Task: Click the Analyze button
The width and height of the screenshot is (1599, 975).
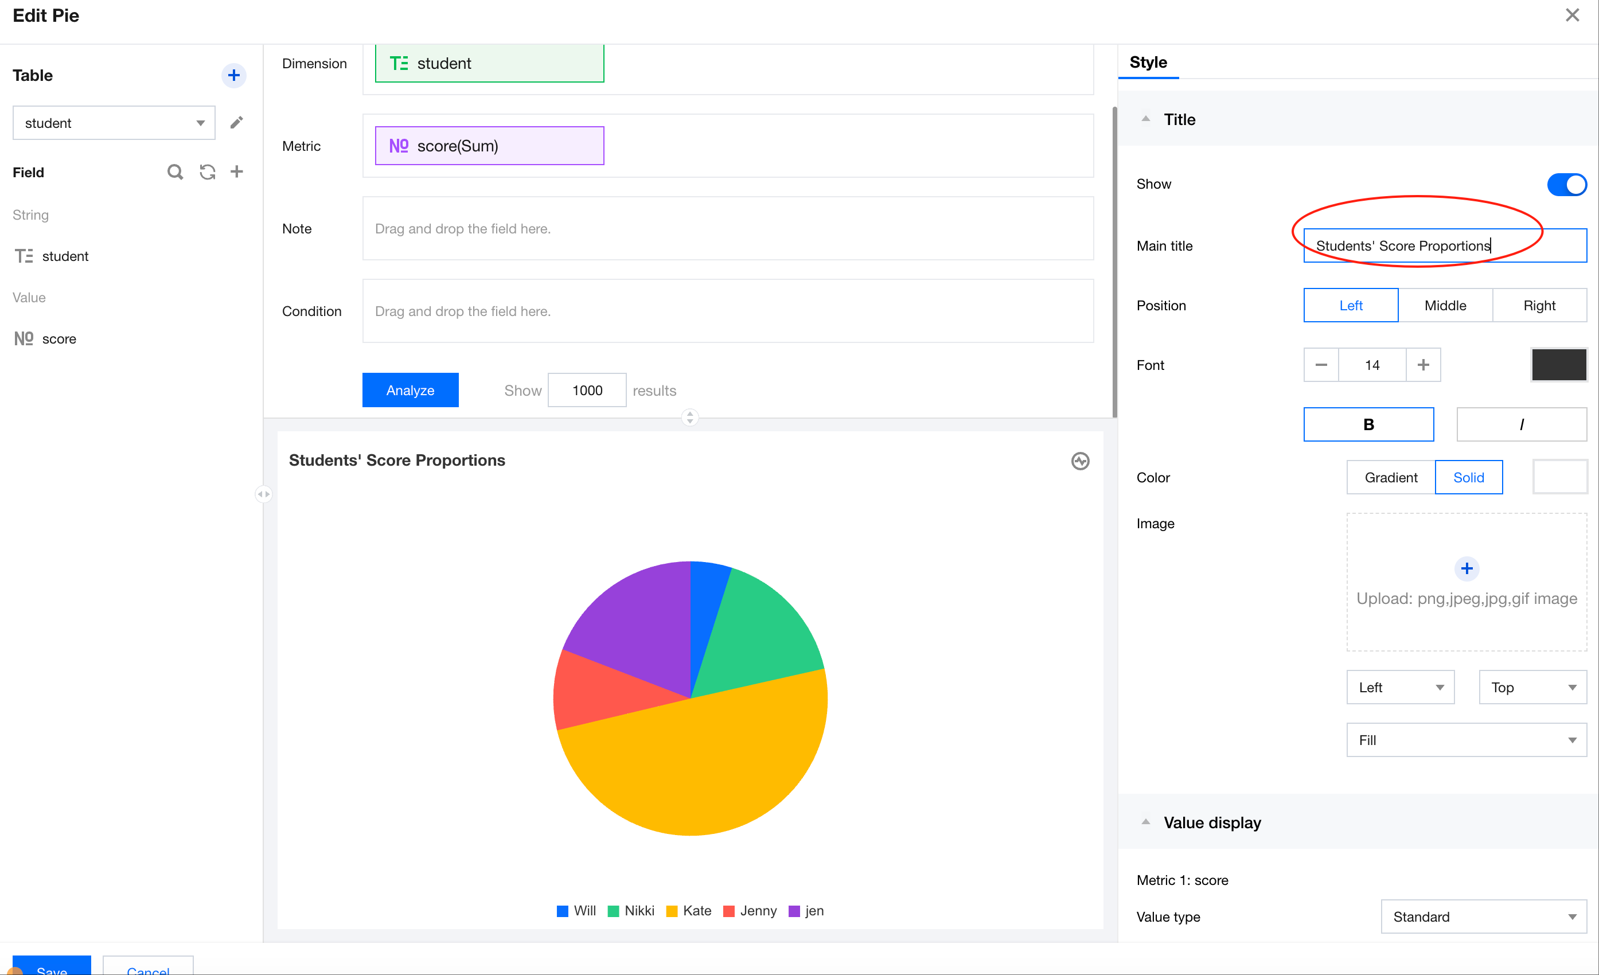Action: pos(410,390)
